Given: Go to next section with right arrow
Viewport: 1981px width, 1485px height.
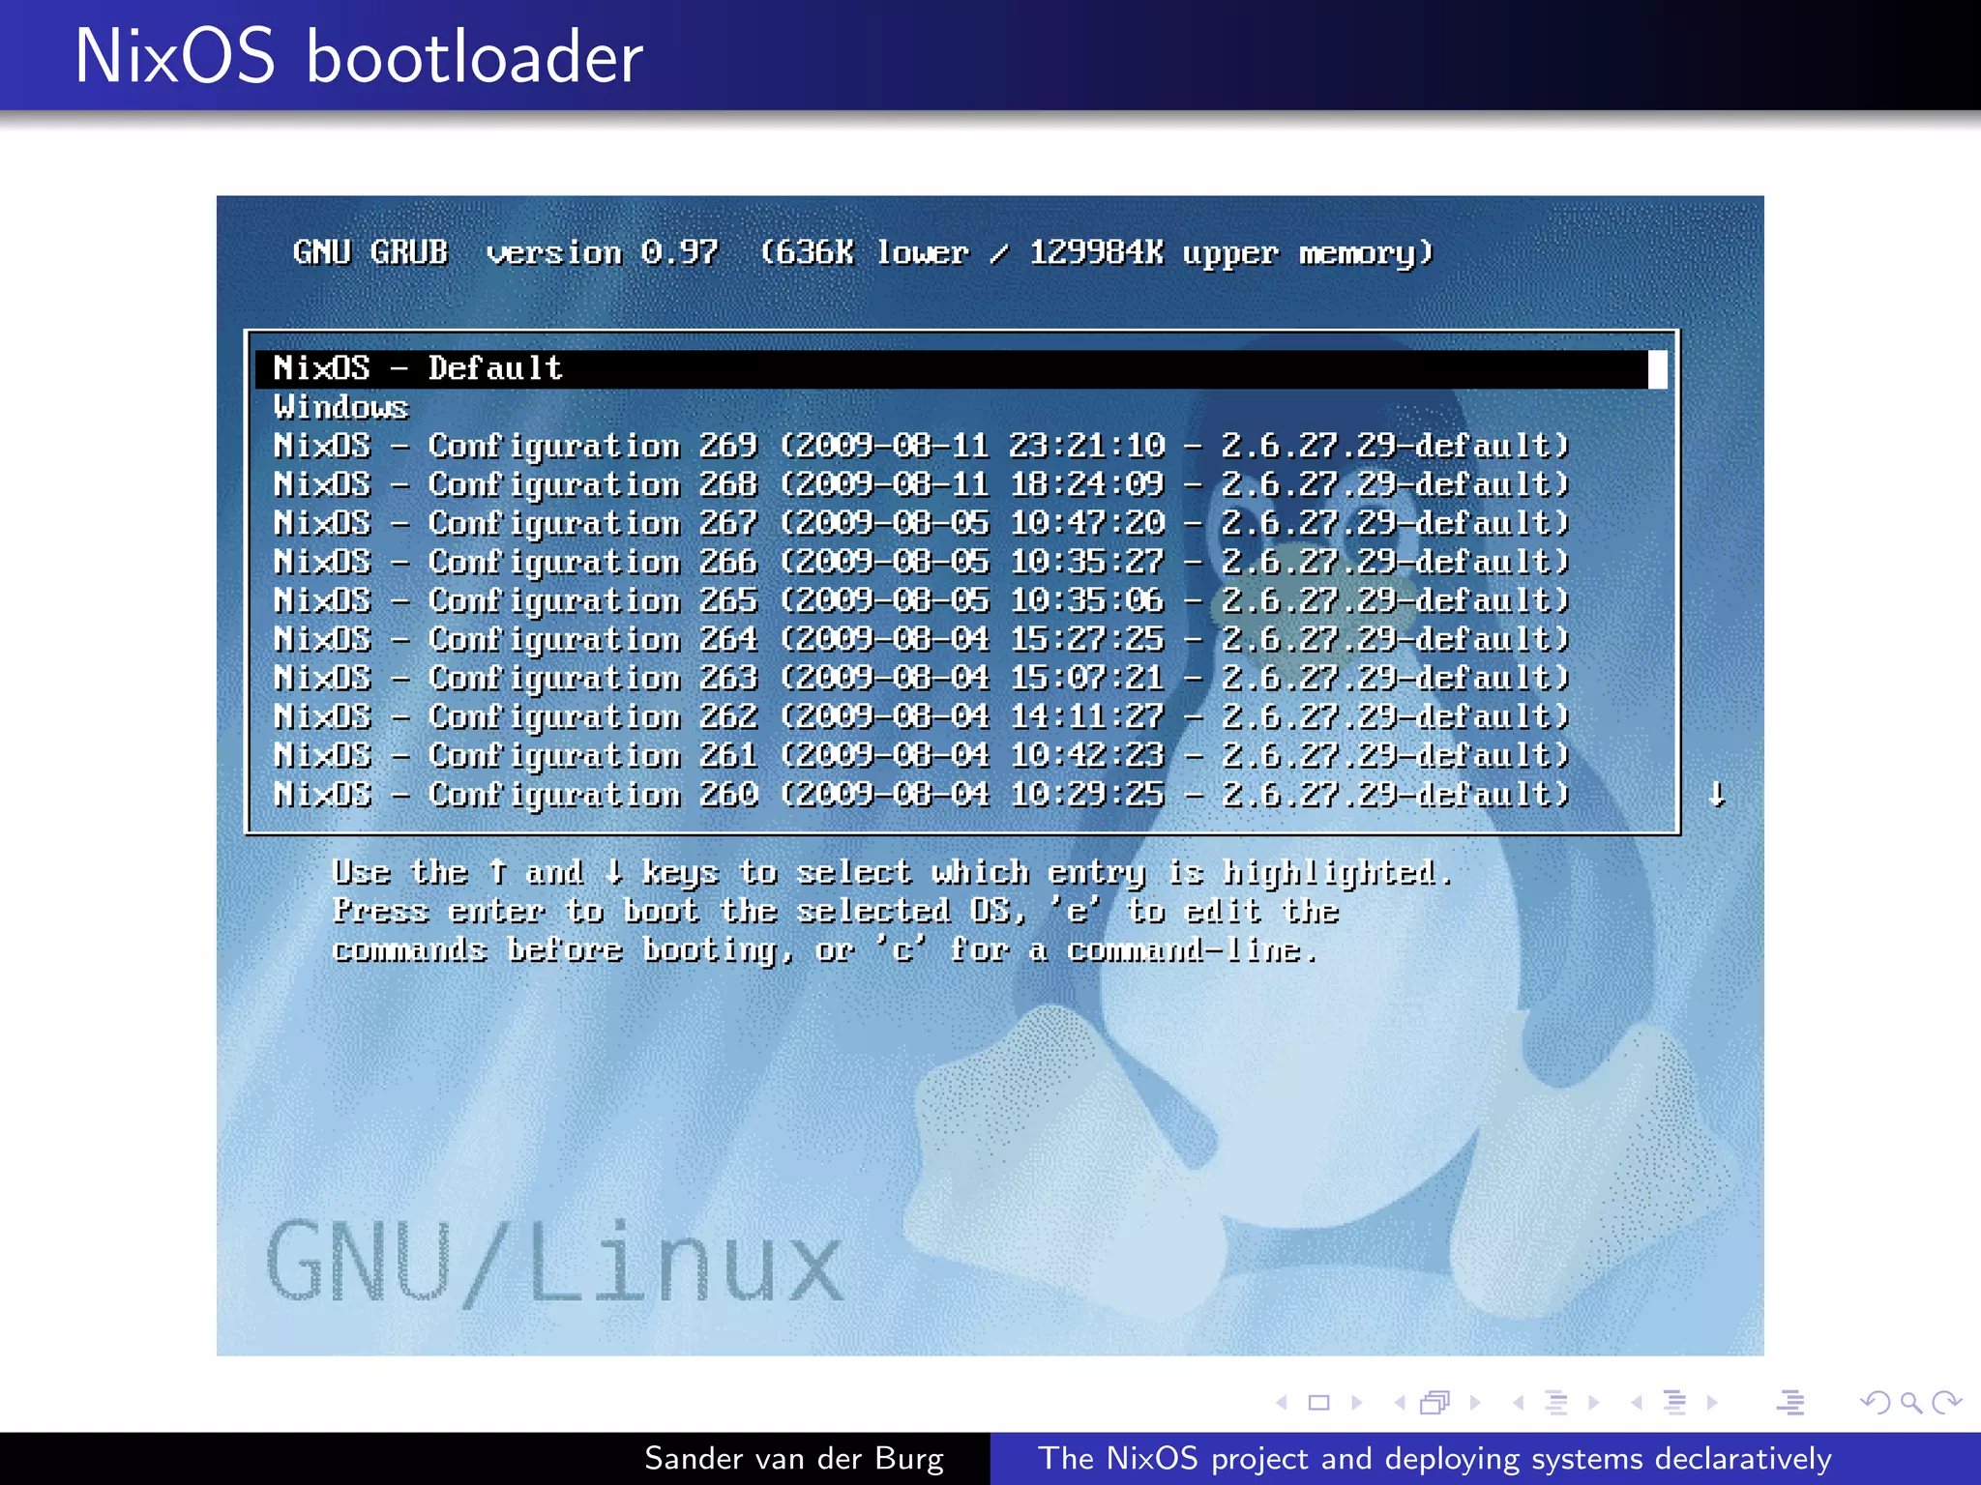Looking at the screenshot, I should pos(1712,1402).
